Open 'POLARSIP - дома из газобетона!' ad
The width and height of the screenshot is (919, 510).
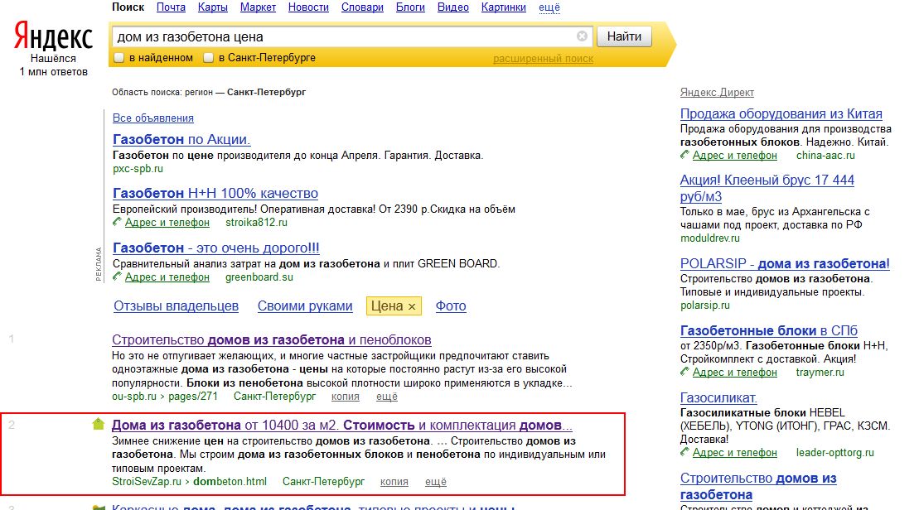(785, 263)
